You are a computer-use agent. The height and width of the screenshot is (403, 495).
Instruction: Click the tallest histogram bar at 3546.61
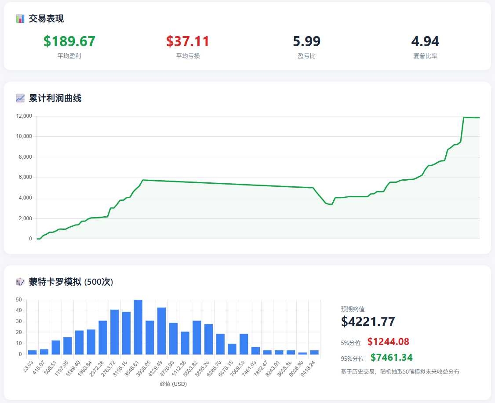tap(138, 327)
